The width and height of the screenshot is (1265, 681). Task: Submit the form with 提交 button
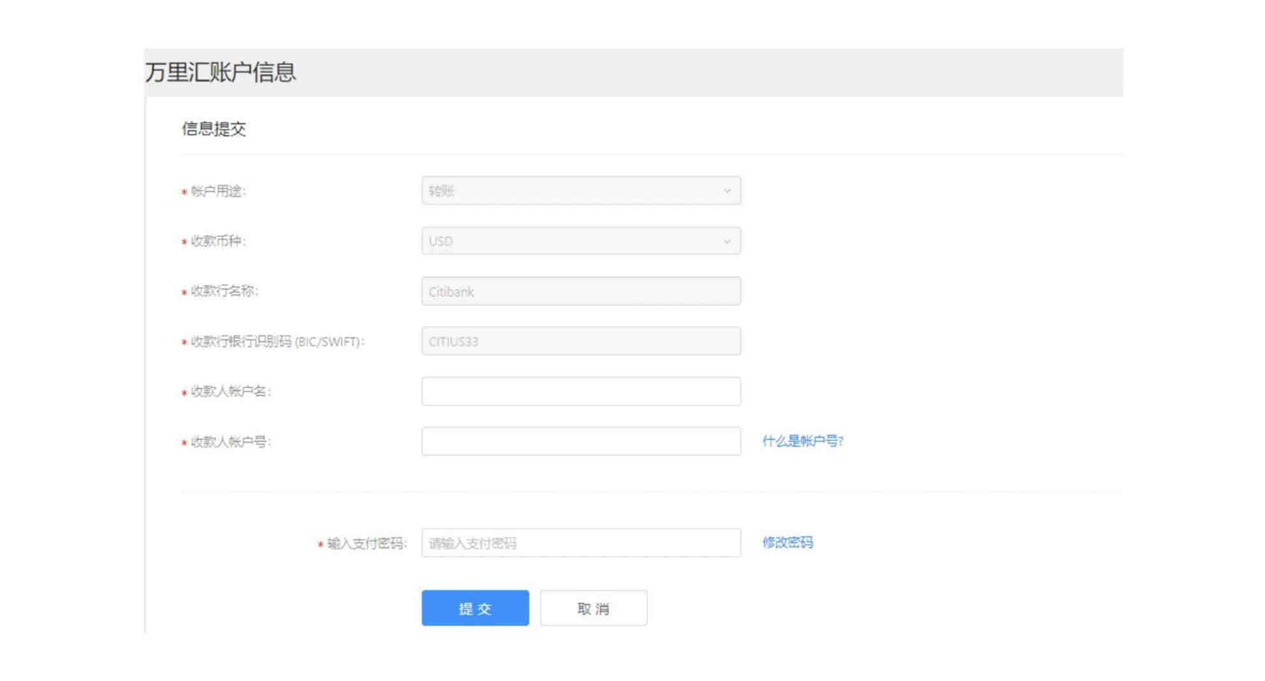[x=475, y=608]
